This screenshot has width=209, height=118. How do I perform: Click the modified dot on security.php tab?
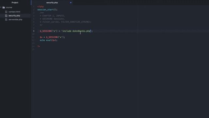click(x=71, y=3)
